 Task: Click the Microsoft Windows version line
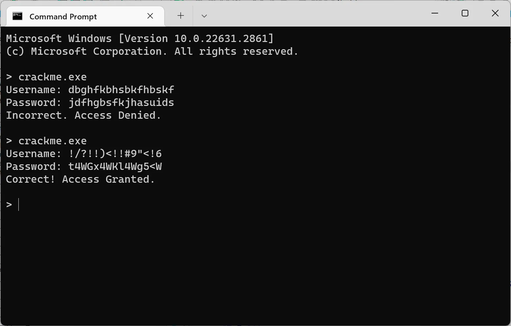(x=140, y=39)
